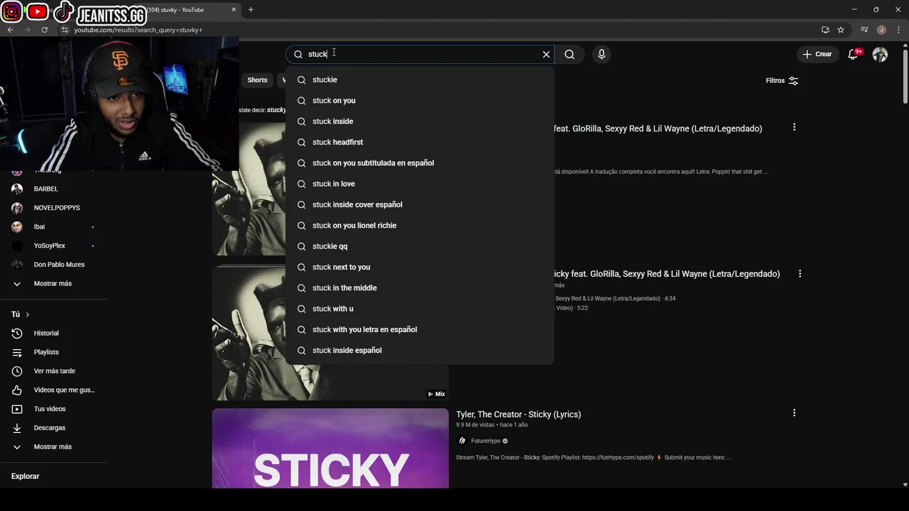The image size is (909, 511).
Task: Open Tyler, The Creator - Sticky (Lyrics) title
Action: pos(518,414)
